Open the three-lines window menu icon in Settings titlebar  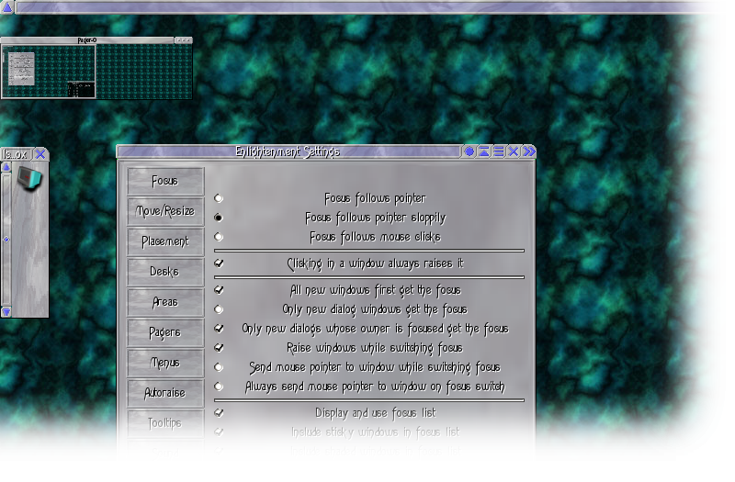pos(499,151)
